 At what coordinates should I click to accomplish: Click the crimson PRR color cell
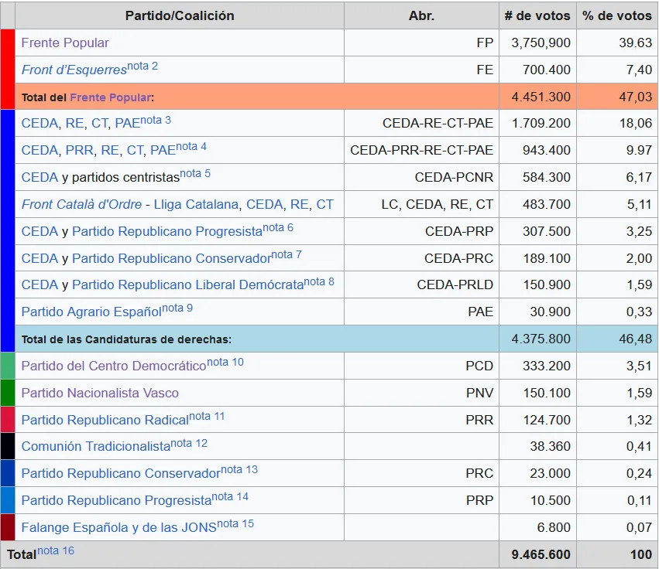[x=8, y=420]
